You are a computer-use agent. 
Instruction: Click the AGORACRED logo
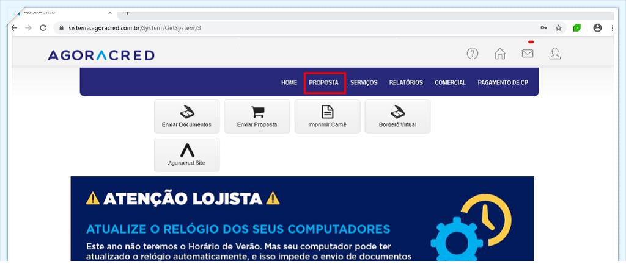click(x=101, y=55)
